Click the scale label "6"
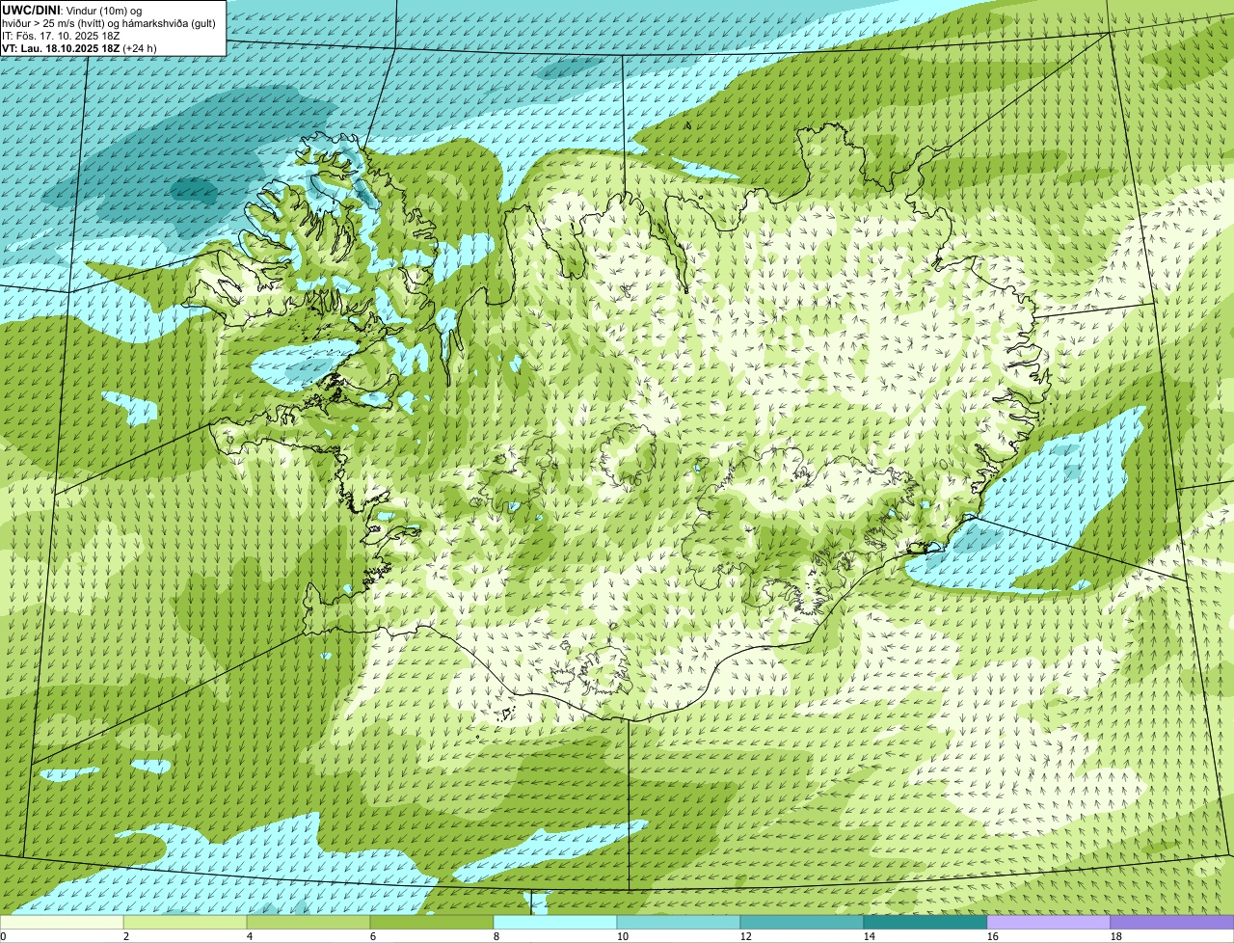The height and width of the screenshot is (943, 1234). tap(373, 936)
